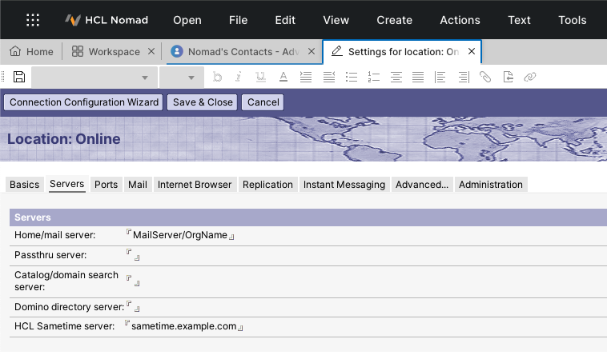607x355 pixels.
Task: Open the app launcher grid icon
Action: point(33,20)
